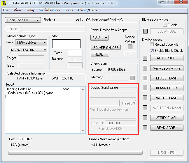Click the NEXT ( F5 ) button

[167, 153]
